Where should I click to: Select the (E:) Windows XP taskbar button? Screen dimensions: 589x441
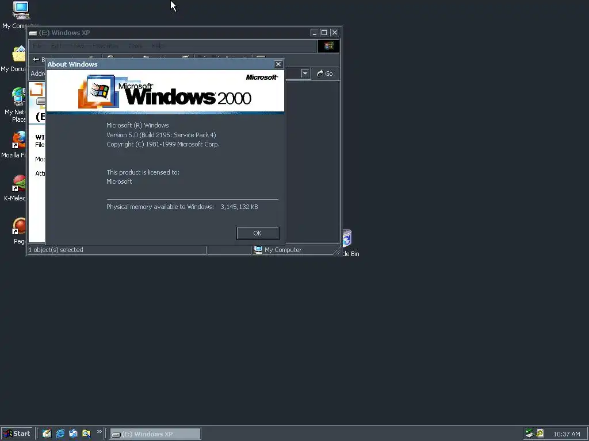pos(155,434)
